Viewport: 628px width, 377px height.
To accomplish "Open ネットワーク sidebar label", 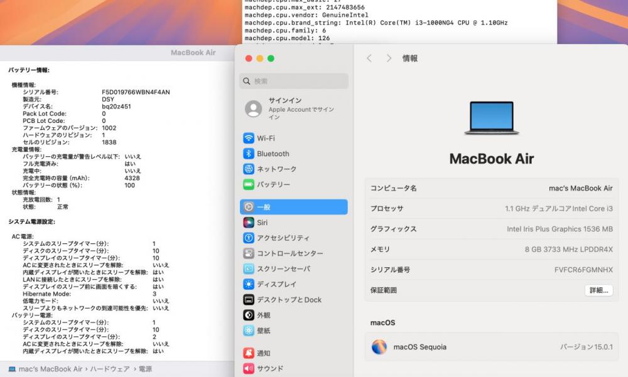I will [x=277, y=169].
